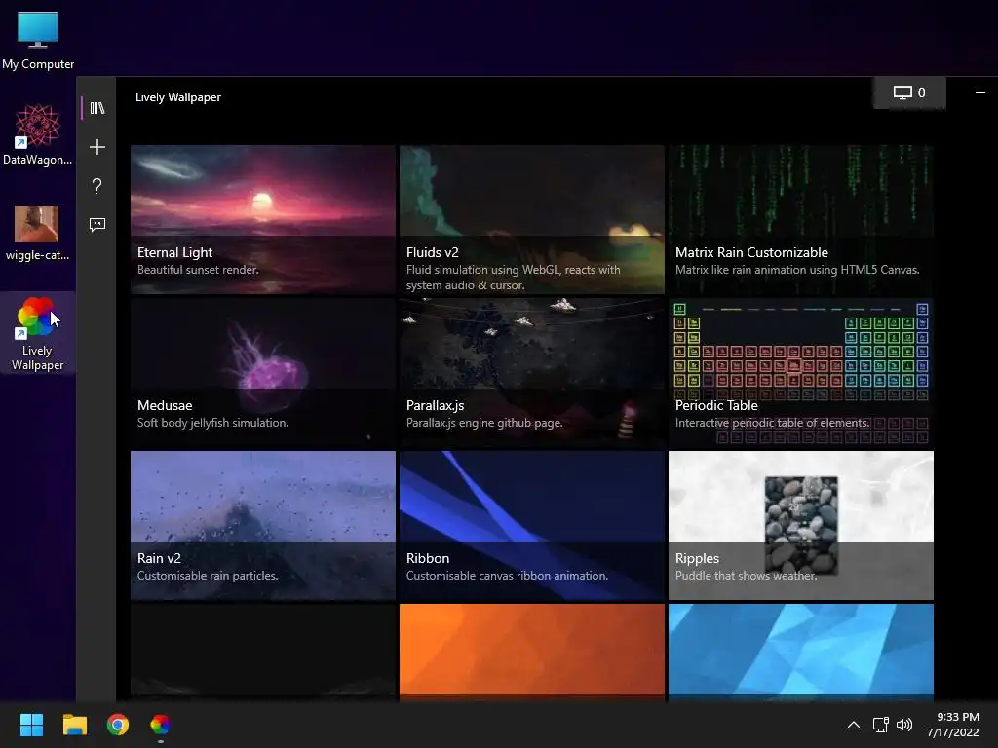Select the Fluids v2 wallpaper

click(x=532, y=219)
